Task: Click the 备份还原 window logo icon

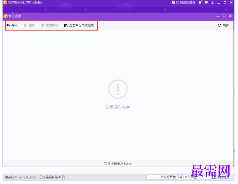Action: click(5, 16)
